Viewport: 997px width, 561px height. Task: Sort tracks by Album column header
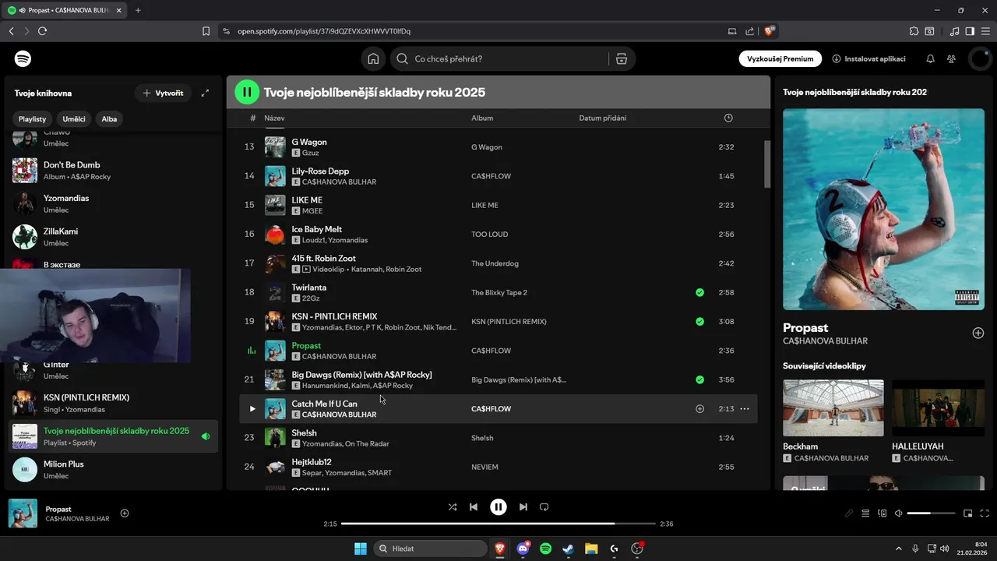click(482, 118)
